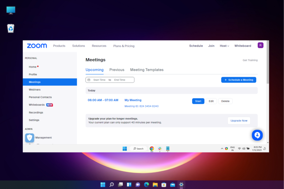Go to Plans & Pricing

coord(124,46)
